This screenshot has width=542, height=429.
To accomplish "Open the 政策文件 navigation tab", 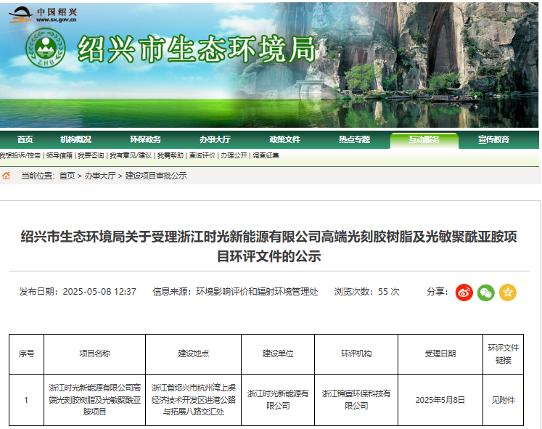I will tap(284, 139).
